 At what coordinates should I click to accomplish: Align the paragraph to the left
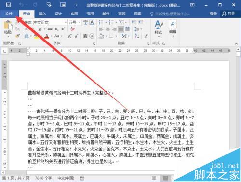click(x=101, y=29)
